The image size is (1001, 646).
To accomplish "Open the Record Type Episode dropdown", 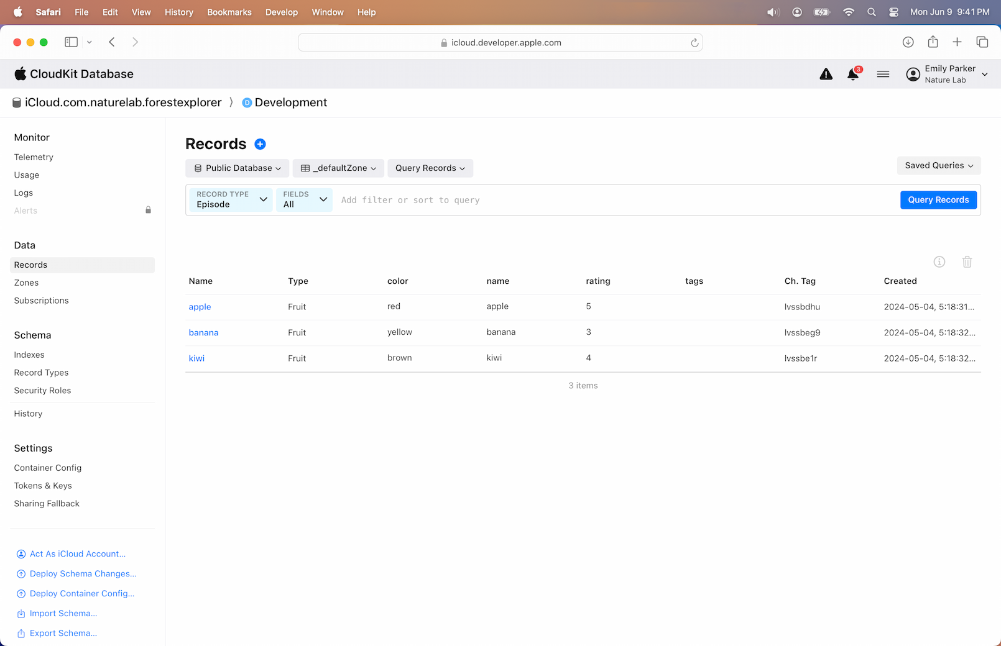I will [x=231, y=200].
